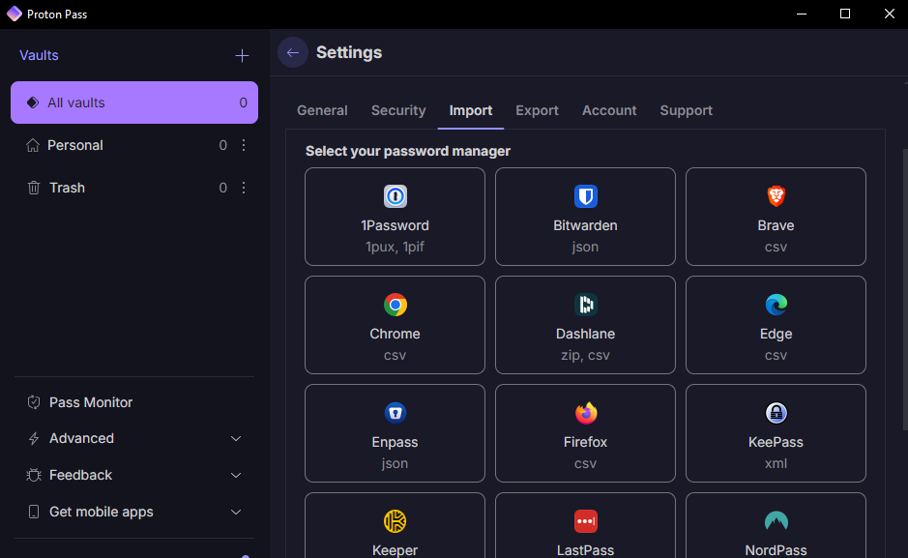Click the Keeper card label text
Viewport: 908px width, 558px height.
(x=395, y=550)
